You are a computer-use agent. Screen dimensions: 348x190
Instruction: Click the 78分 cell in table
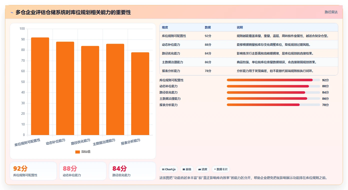208,71
